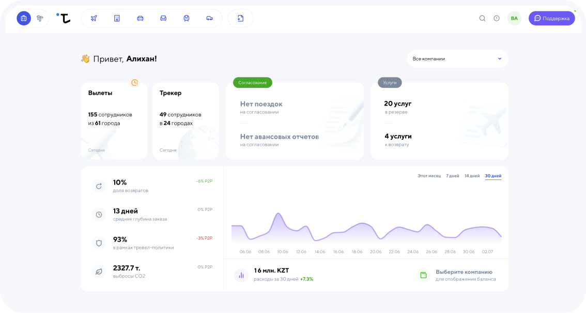Viewport: 586px width, 313px height.
Task: Click Выберите компанию balance prompt
Action: pos(466,275)
